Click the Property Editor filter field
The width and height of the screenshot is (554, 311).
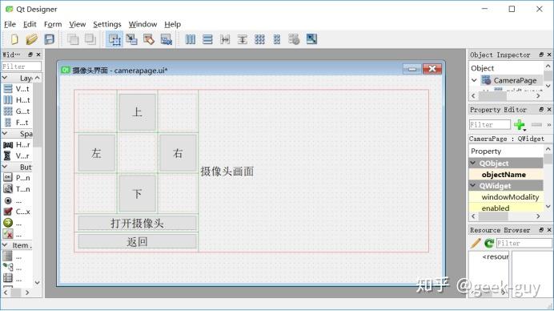(x=490, y=124)
